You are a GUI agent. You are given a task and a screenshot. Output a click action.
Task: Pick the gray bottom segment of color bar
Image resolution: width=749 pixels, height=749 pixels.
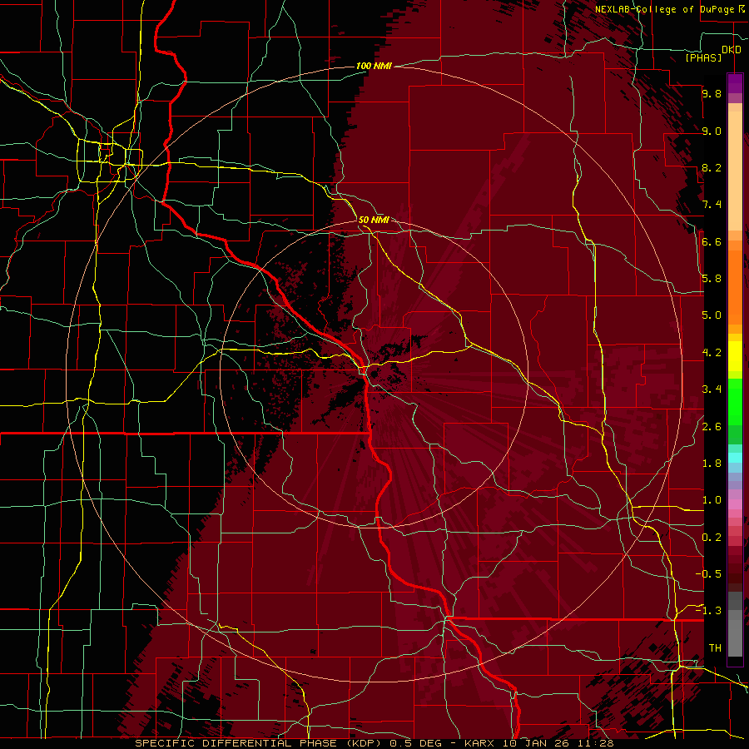pyautogui.click(x=735, y=635)
